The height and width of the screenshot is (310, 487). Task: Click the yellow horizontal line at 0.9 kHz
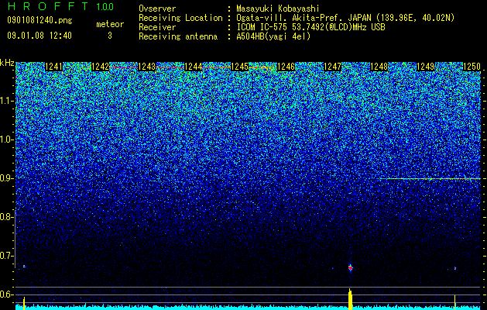click(430, 178)
